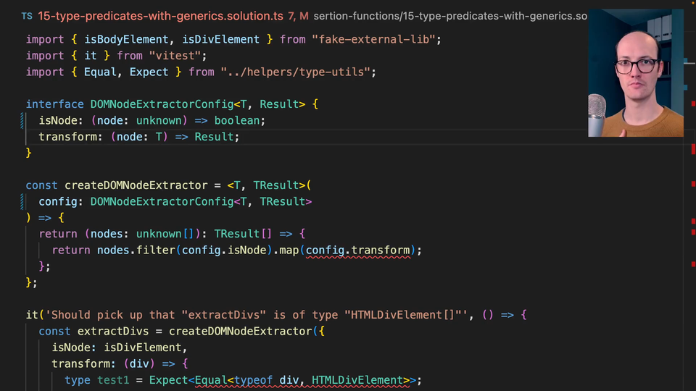Click the red-underlined config.transform argument
Screen dimensions: 696x391
[358, 250]
